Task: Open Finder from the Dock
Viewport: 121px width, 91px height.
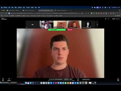Action: [x=26, y=83]
